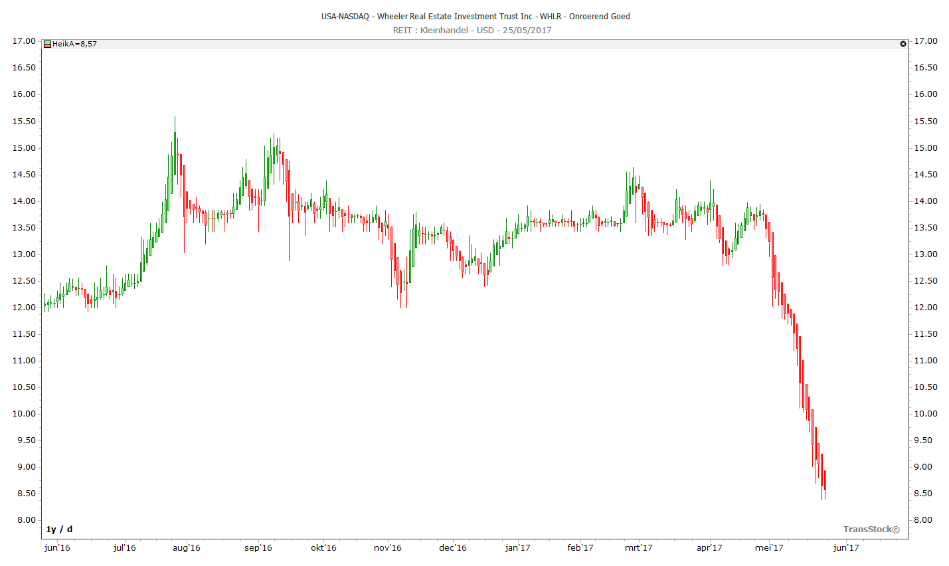Close the HeikA indicator bar

click(903, 44)
